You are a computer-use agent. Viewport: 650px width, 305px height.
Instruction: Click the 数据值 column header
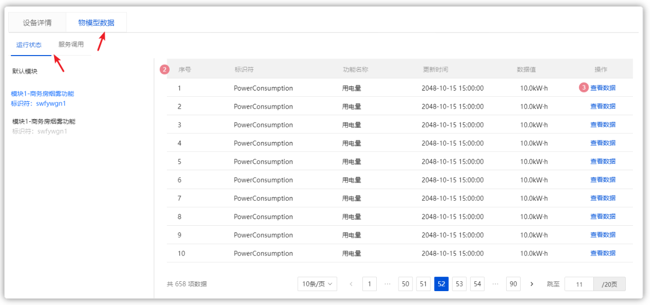[526, 69]
